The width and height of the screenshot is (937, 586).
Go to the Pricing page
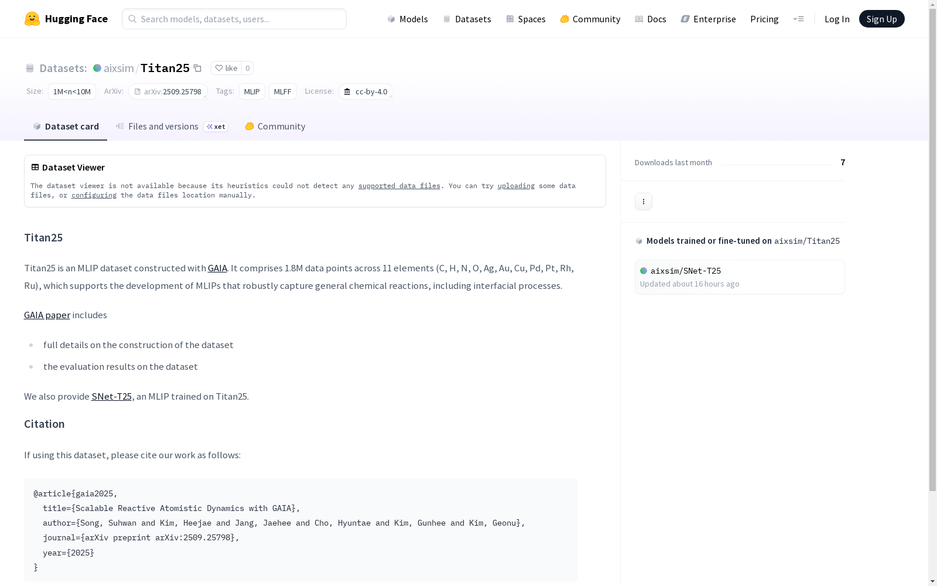click(764, 19)
